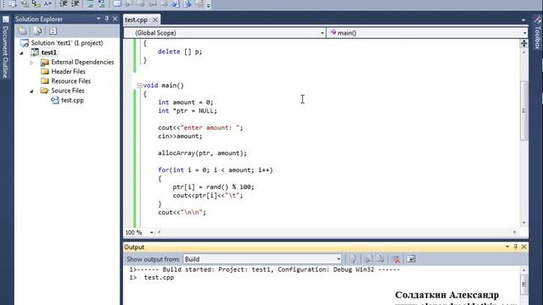The width and height of the screenshot is (543, 305).
Task: Close the test.cpp editor tab
Action: coord(155,19)
